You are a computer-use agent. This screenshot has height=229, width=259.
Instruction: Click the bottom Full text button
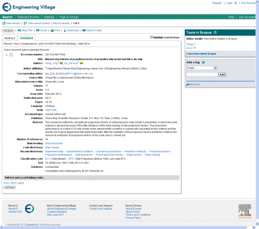pyautogui.click(x=9, y=187)
